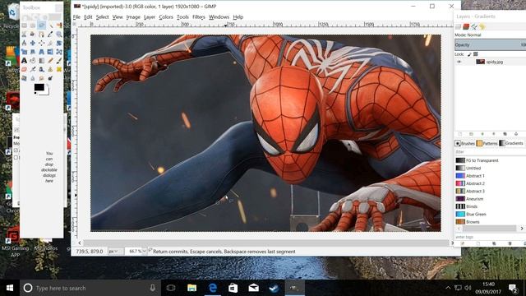Select the Scissors Select tool
Viewport: 526px width, 296px height.
click(x=24, y=35)
